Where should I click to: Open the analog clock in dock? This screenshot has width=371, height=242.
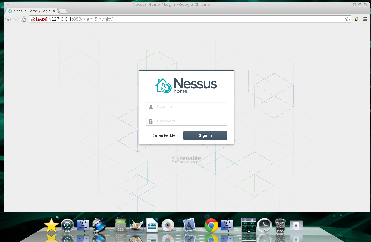[x=265, y=225]
